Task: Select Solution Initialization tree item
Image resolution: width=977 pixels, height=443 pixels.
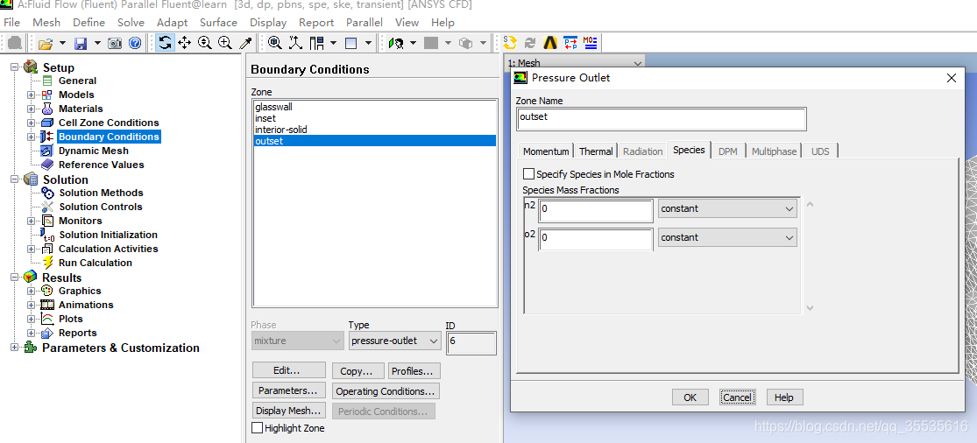Action: [109, 235]
